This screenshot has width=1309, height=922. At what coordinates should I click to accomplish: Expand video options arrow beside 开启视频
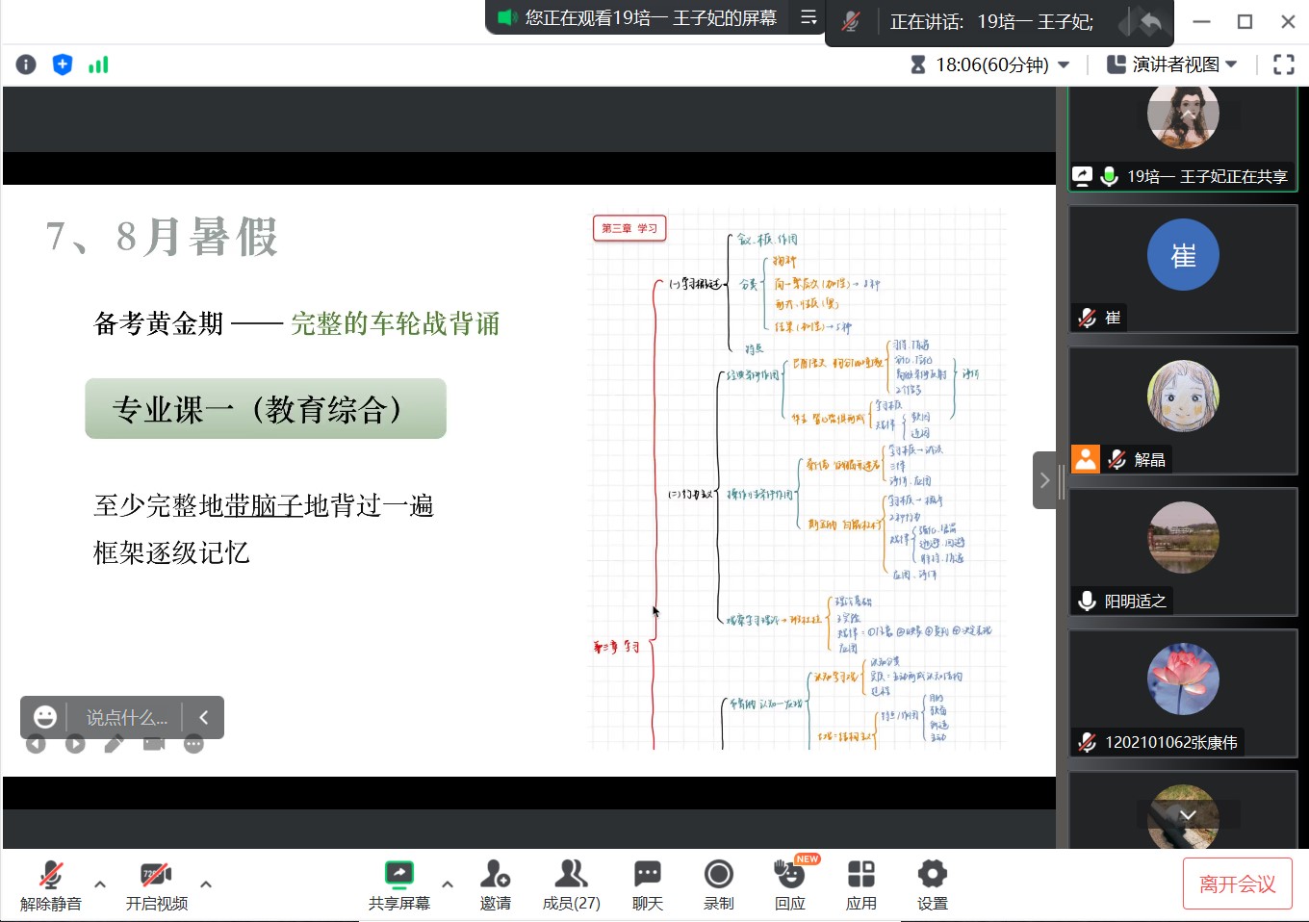[206, 884]
